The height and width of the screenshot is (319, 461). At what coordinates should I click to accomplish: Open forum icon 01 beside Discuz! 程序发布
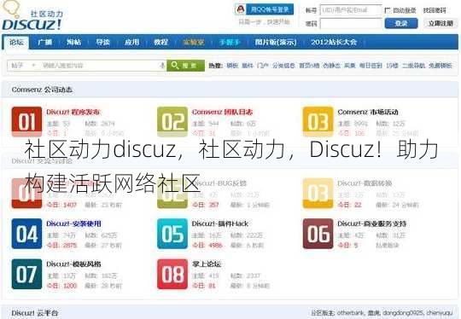[x=26, y=122]
